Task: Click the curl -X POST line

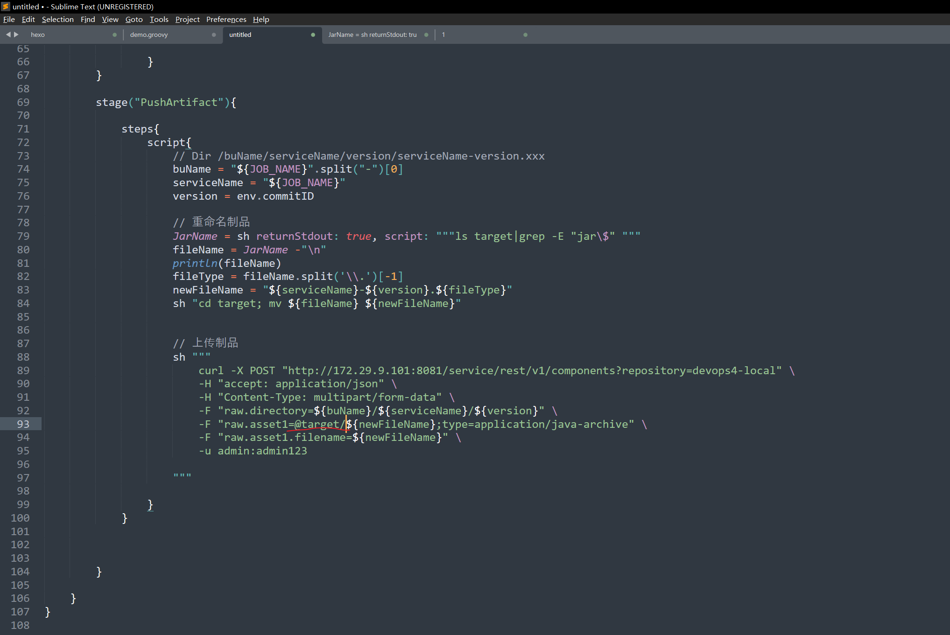Action: pyautogui.click(x=496, y=370)
